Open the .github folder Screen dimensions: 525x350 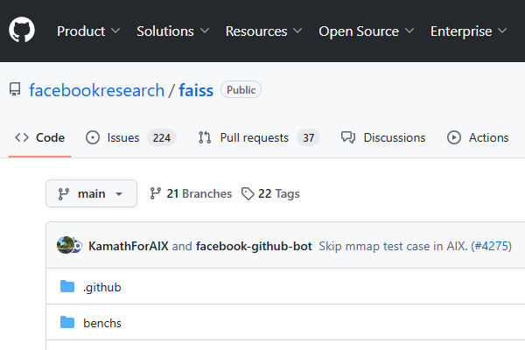tap(102, 287)
